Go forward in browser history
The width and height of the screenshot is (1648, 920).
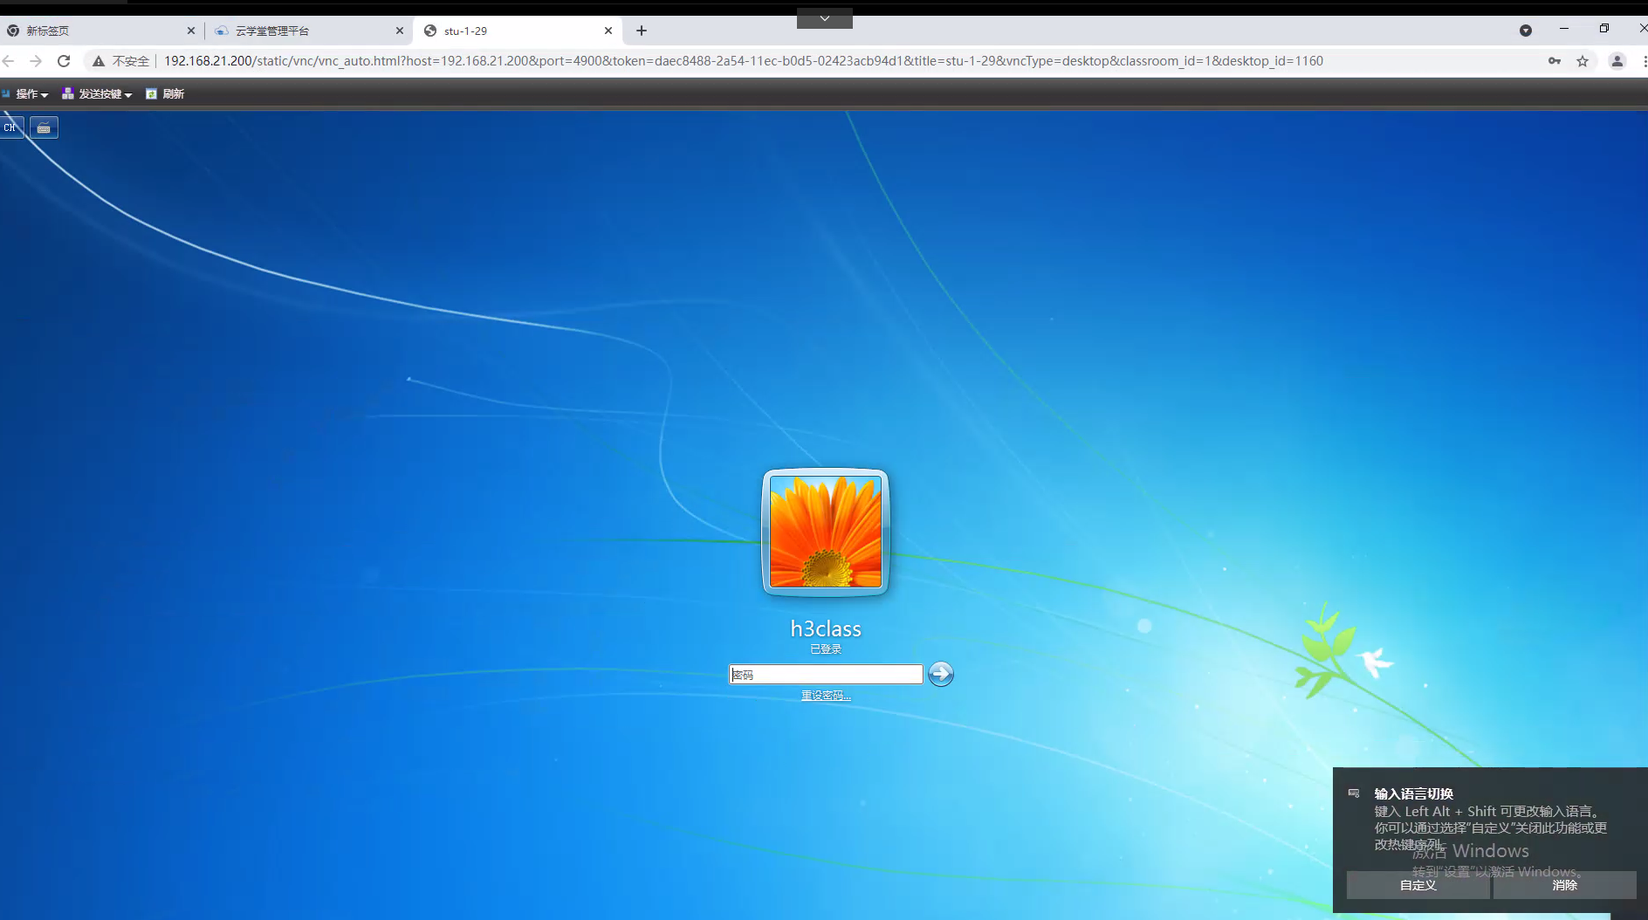[x=36, y=61]
